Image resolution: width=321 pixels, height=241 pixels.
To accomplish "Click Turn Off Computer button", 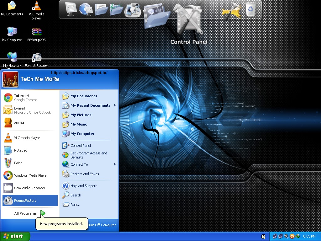I will coord(102,225).
